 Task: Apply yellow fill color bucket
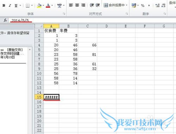(39, 5)
